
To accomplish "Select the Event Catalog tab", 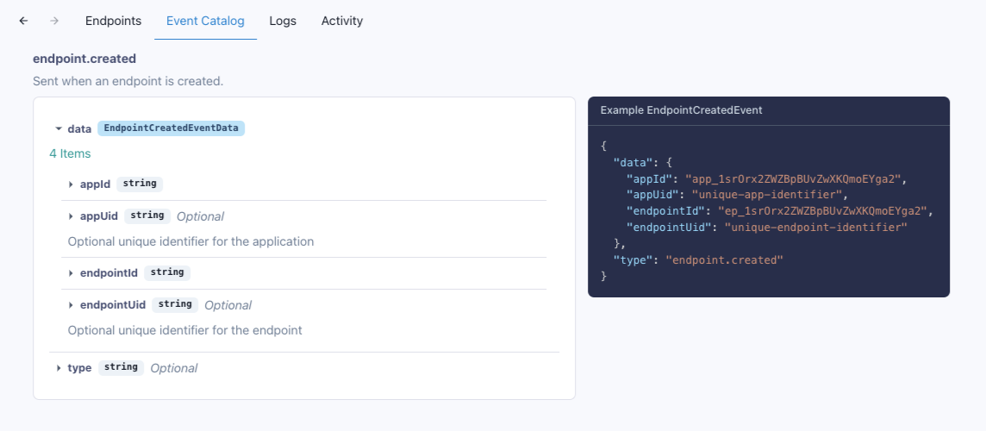I will [x=205, y=21].
